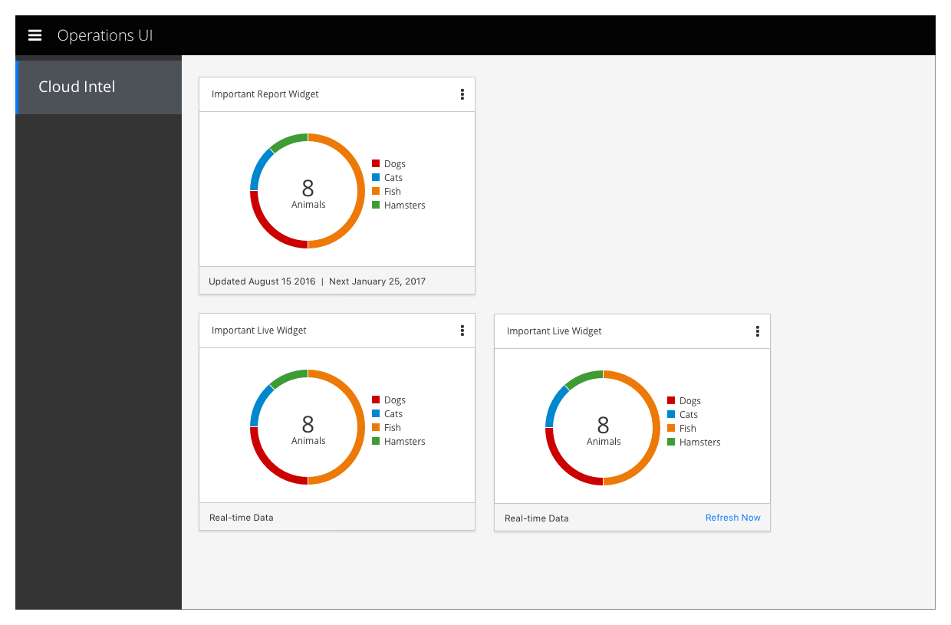Screen dimensions: 951x625
Task: Click blue Cats legend swatch in Report Widget
Action: (376, 177)
